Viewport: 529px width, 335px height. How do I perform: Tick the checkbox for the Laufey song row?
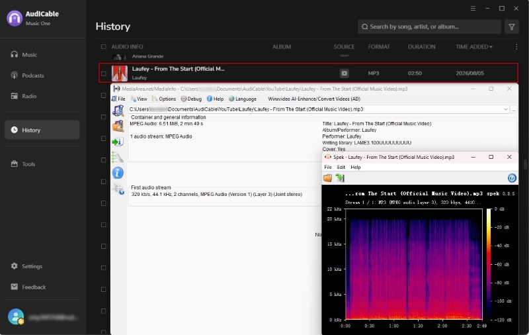point(104,73)
